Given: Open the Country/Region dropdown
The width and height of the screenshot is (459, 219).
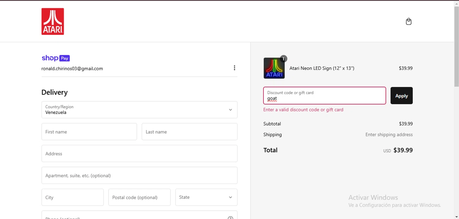Looking at the screenshot, I should pyautogui.click(x=140, y=110).
